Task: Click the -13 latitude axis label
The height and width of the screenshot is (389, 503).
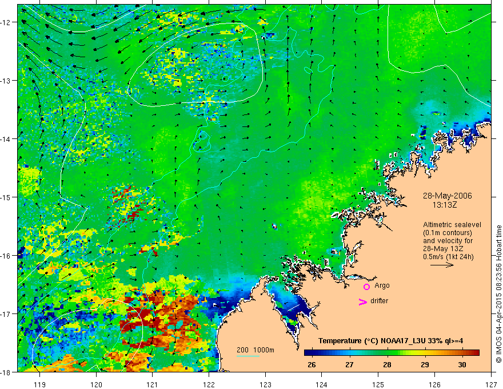Action: pyautogui.click(x=6, y=81)
